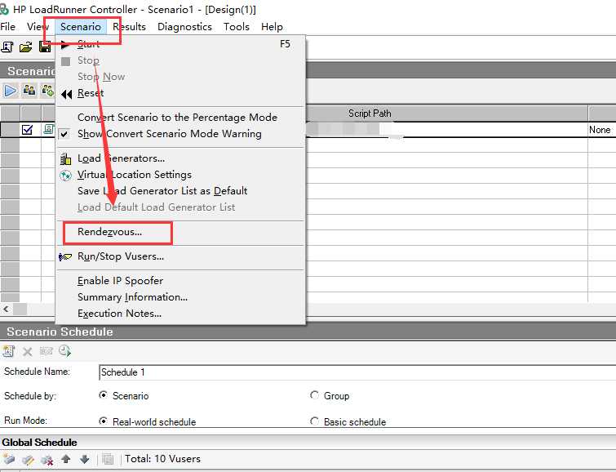
Task: Open the Diagnostics menu
Action: coord(184,27)
